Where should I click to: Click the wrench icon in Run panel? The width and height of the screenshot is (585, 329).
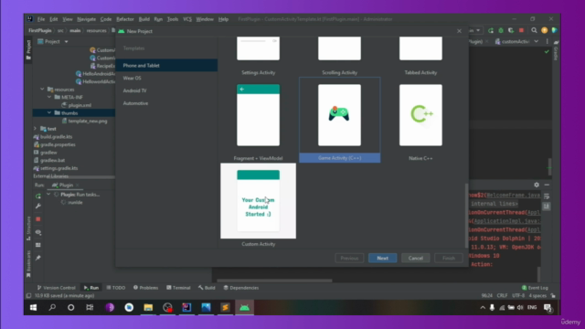[38, 207]
